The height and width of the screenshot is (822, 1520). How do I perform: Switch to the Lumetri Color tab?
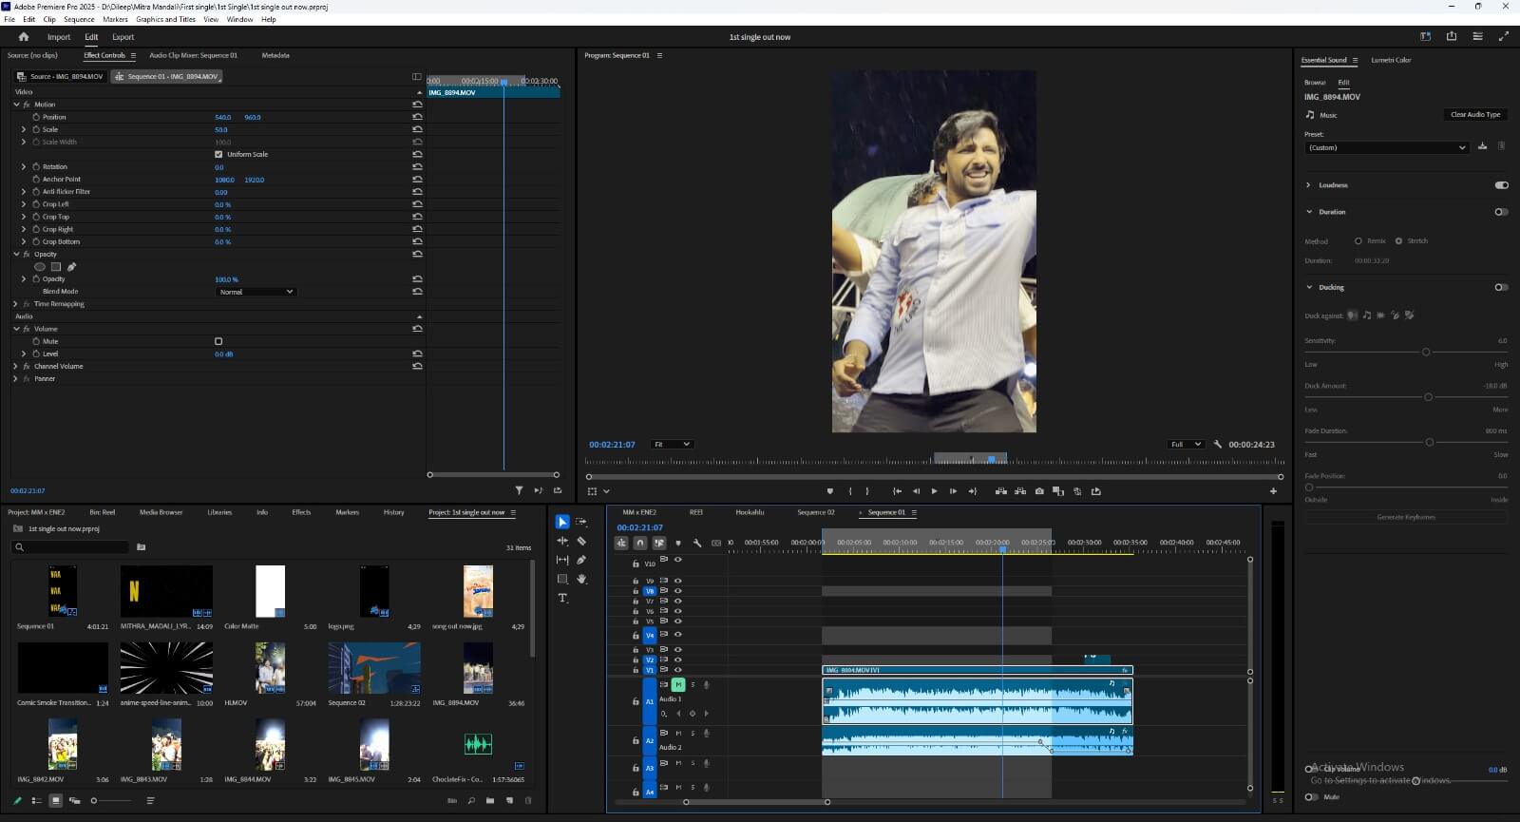tap(1391, 60)
